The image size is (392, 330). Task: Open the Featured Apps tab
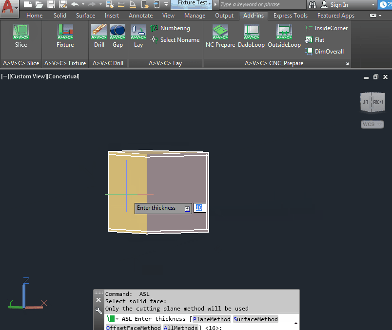[x=336, y=16]
